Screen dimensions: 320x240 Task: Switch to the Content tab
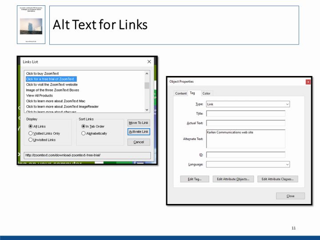tap(180, 93)
